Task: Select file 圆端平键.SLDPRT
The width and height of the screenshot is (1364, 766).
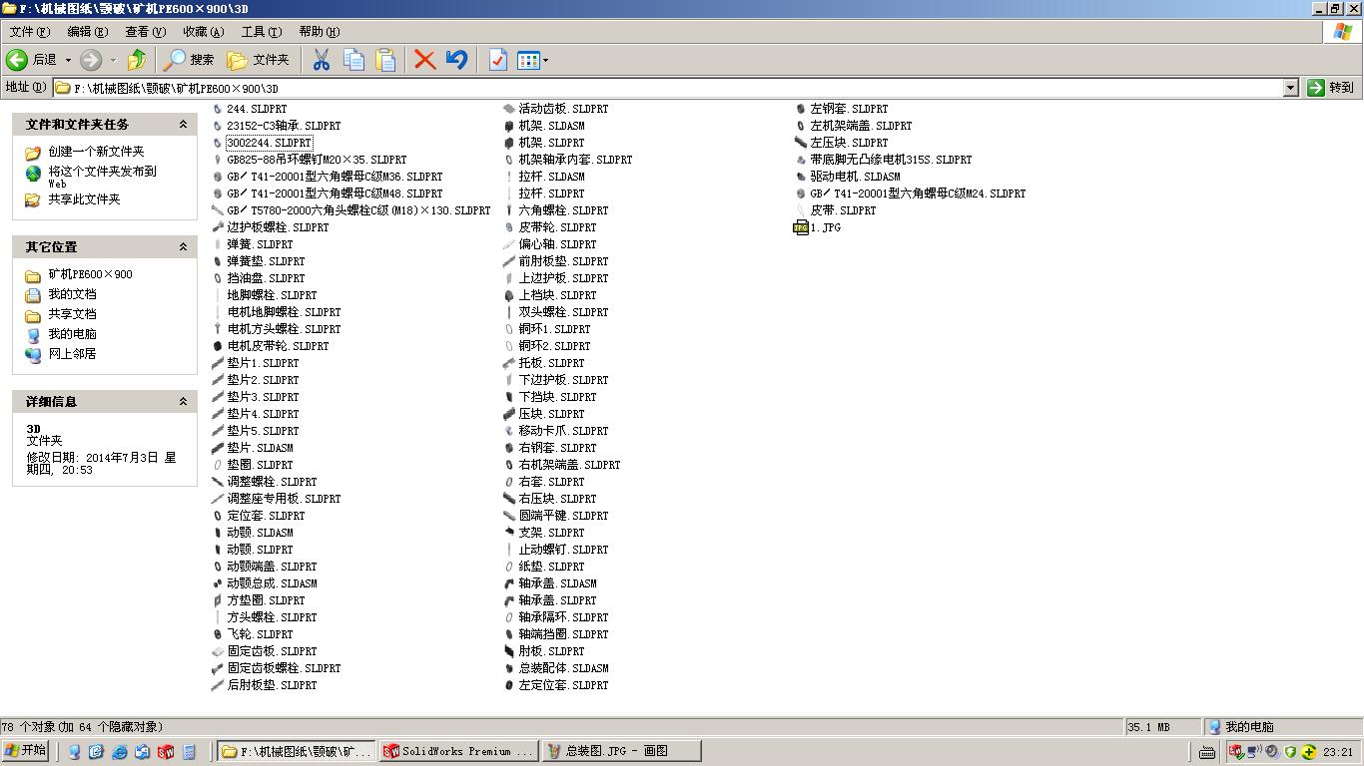Action: (563, 516)
